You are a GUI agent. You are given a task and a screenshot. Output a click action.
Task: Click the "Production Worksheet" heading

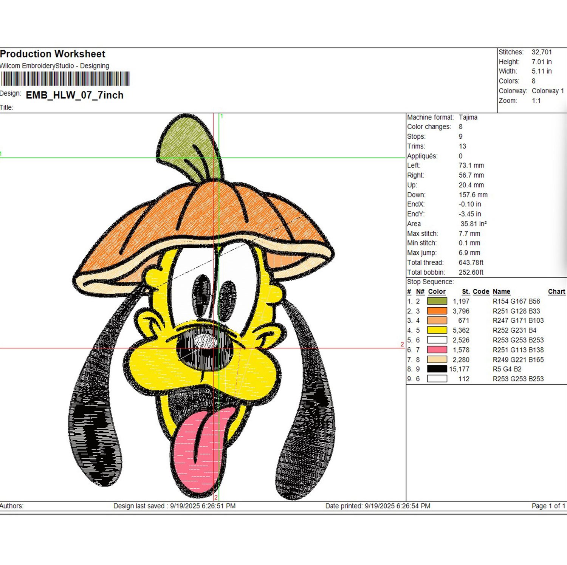click(53, 54)
